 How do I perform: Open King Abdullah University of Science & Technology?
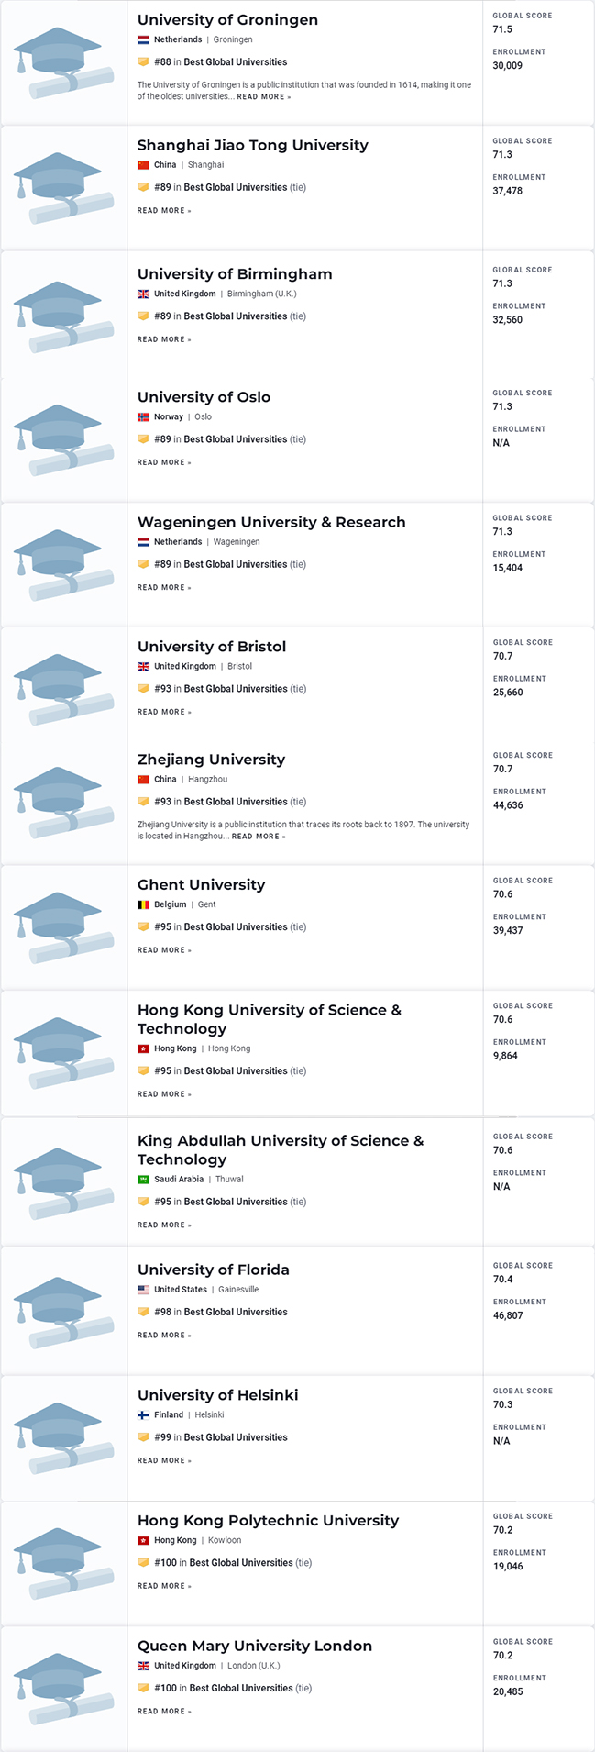click(x=280, y=1149)
